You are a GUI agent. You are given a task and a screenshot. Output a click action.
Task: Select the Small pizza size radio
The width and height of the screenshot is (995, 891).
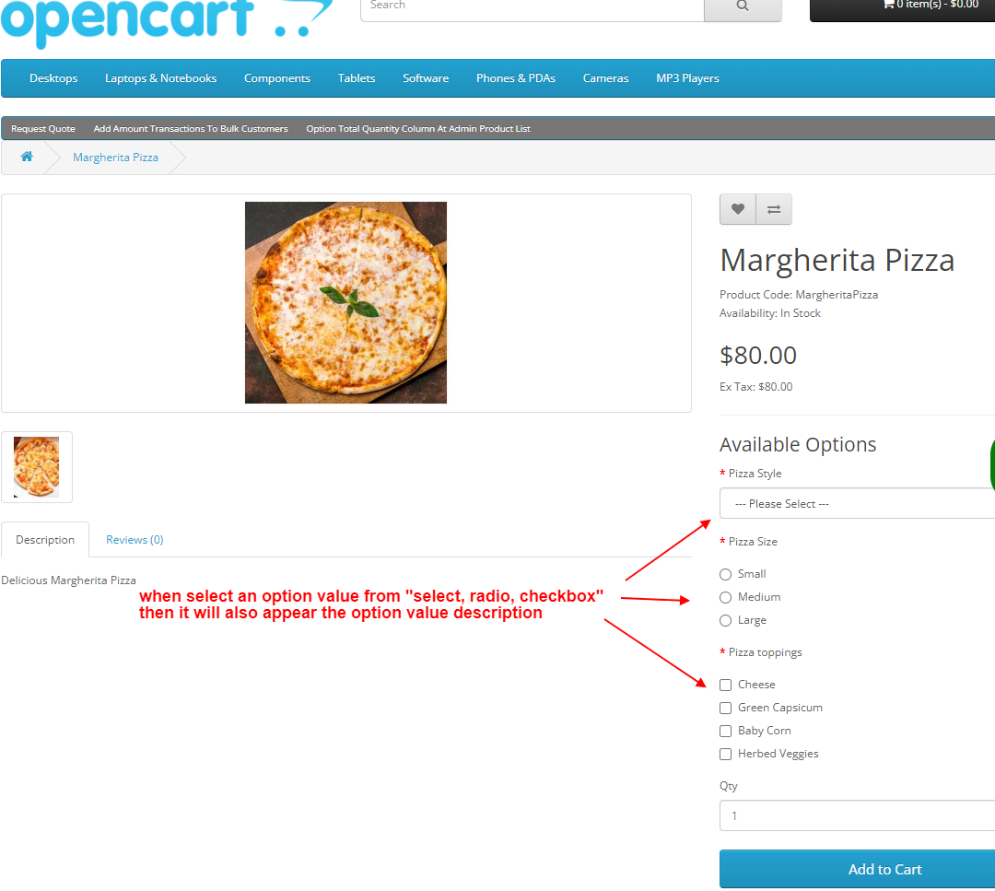[x=725, y=574]
